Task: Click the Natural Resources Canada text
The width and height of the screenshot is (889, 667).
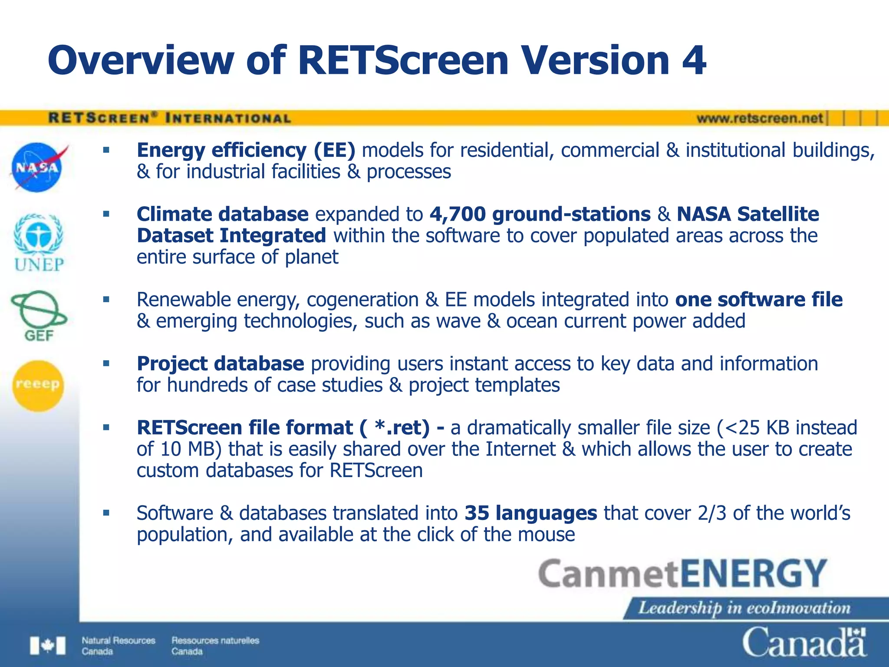Action: (x=118, y=646)
